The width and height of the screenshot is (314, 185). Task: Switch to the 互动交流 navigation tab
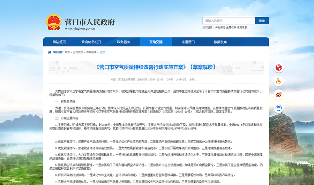156,42
